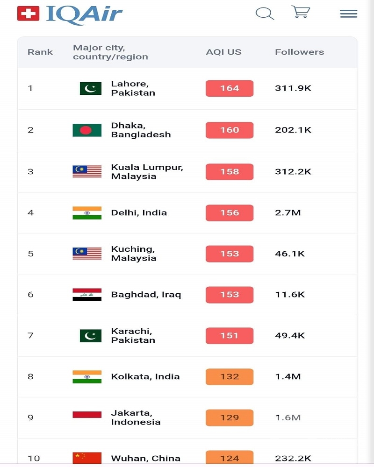
Task: Click the Indonesia flag beside Jakarta
Action: tap(87, 415)
